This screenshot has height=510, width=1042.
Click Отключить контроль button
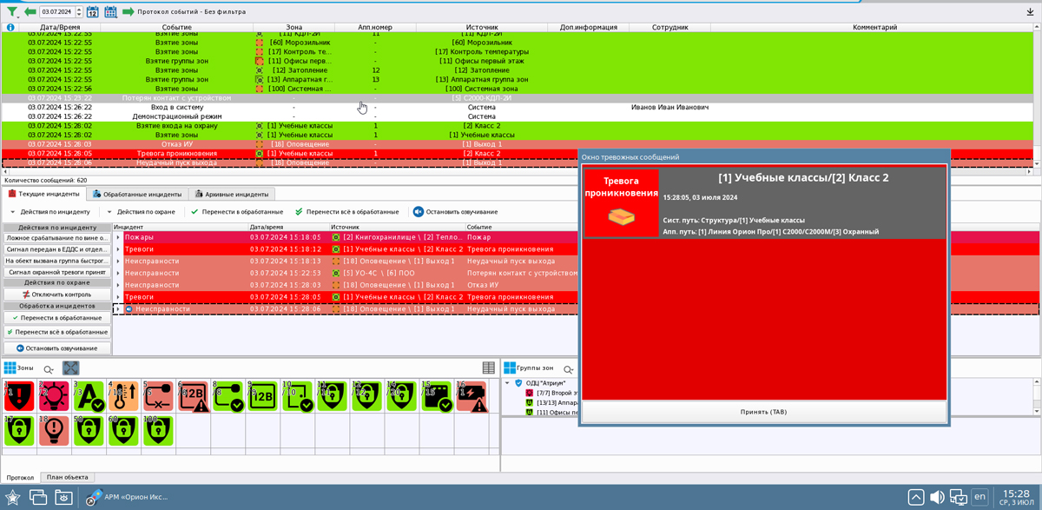coord(56,295)
